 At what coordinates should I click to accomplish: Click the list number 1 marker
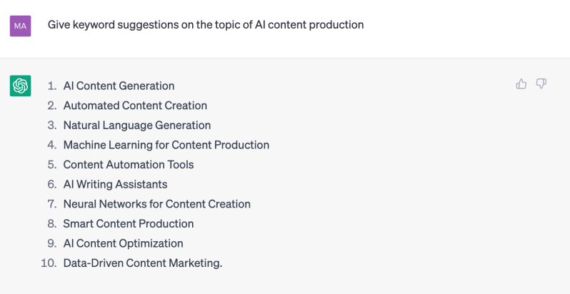51,86
